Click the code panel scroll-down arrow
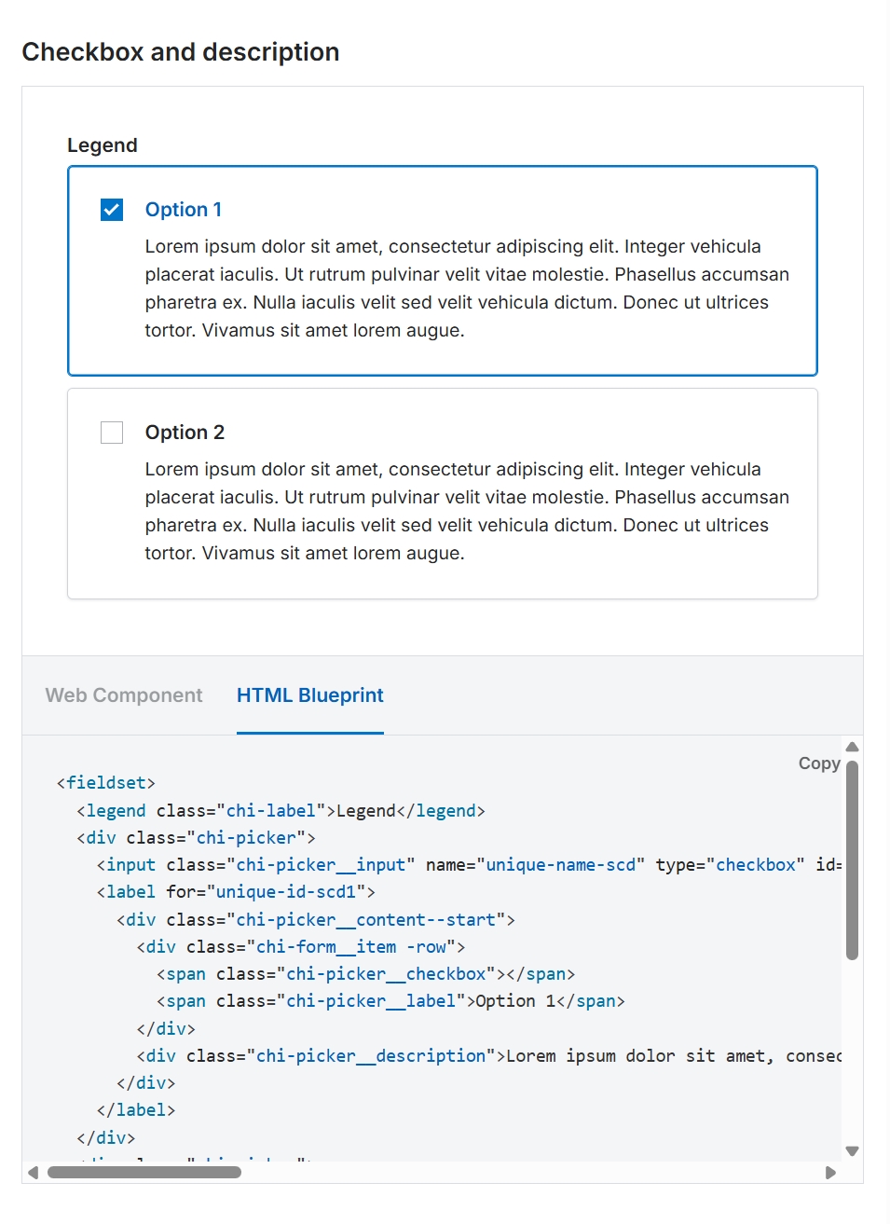890x1224 pixels. pos(852,1151)
